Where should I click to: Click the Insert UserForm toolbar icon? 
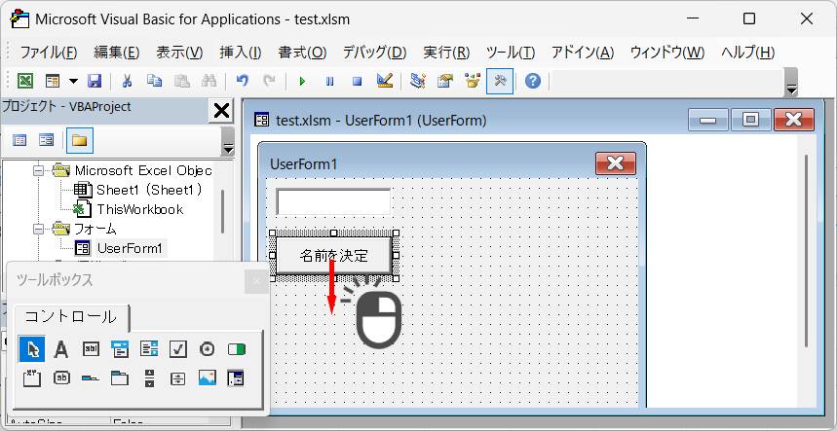pos(53,81)
